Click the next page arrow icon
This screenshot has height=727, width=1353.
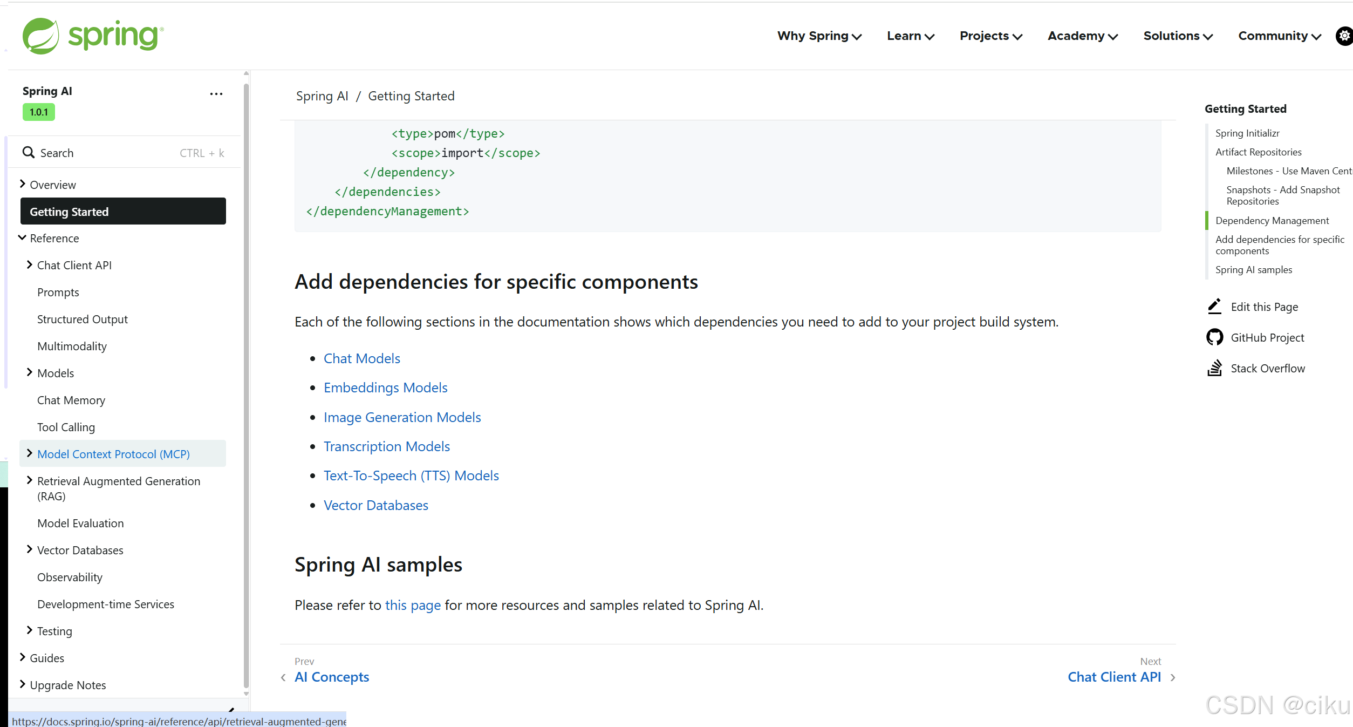click(x=1172, y=677)
